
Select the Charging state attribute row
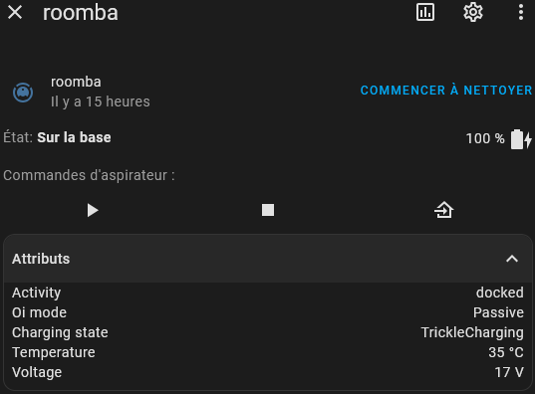268,332
